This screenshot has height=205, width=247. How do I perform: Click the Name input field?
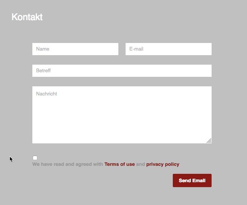pos(75,49)
